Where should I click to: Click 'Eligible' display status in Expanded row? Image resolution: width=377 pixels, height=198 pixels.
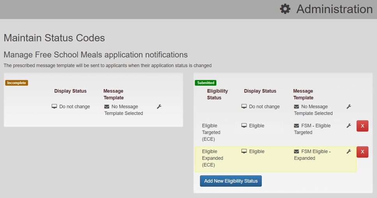coord(257,151)
